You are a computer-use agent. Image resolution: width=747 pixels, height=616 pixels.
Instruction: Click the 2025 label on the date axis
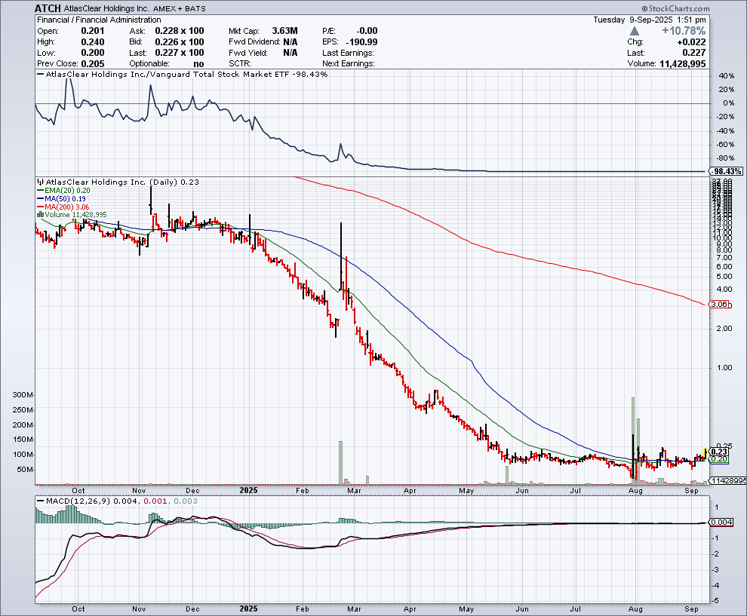click(x=248, y=490)
